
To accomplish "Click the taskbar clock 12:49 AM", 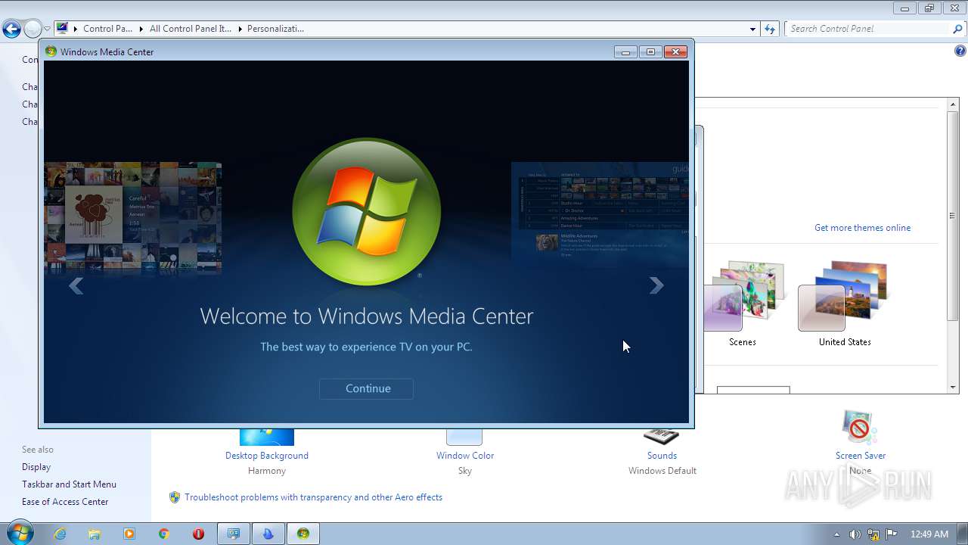I will point(929,534).
